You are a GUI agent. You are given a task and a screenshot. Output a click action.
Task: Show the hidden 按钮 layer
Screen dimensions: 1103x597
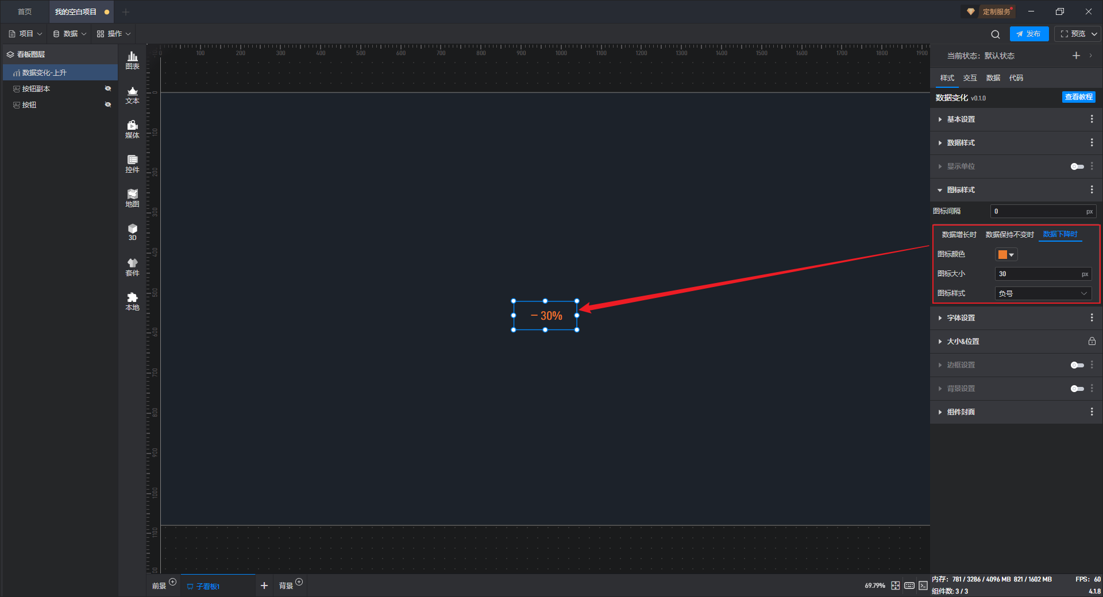(107, 104)
